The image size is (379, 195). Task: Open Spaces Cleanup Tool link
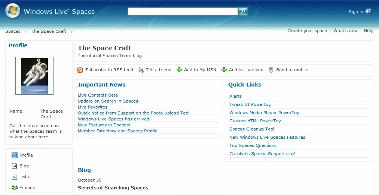252,129
